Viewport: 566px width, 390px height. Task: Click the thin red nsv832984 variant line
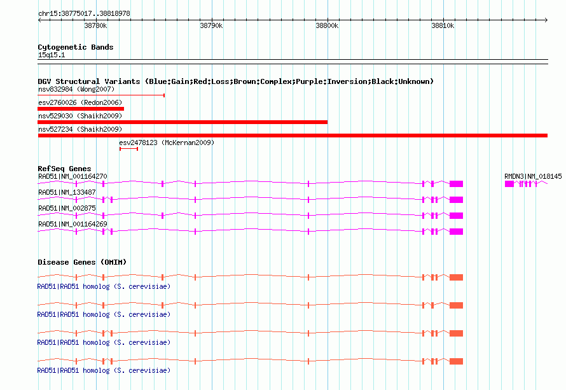click(x=101, y=95)
